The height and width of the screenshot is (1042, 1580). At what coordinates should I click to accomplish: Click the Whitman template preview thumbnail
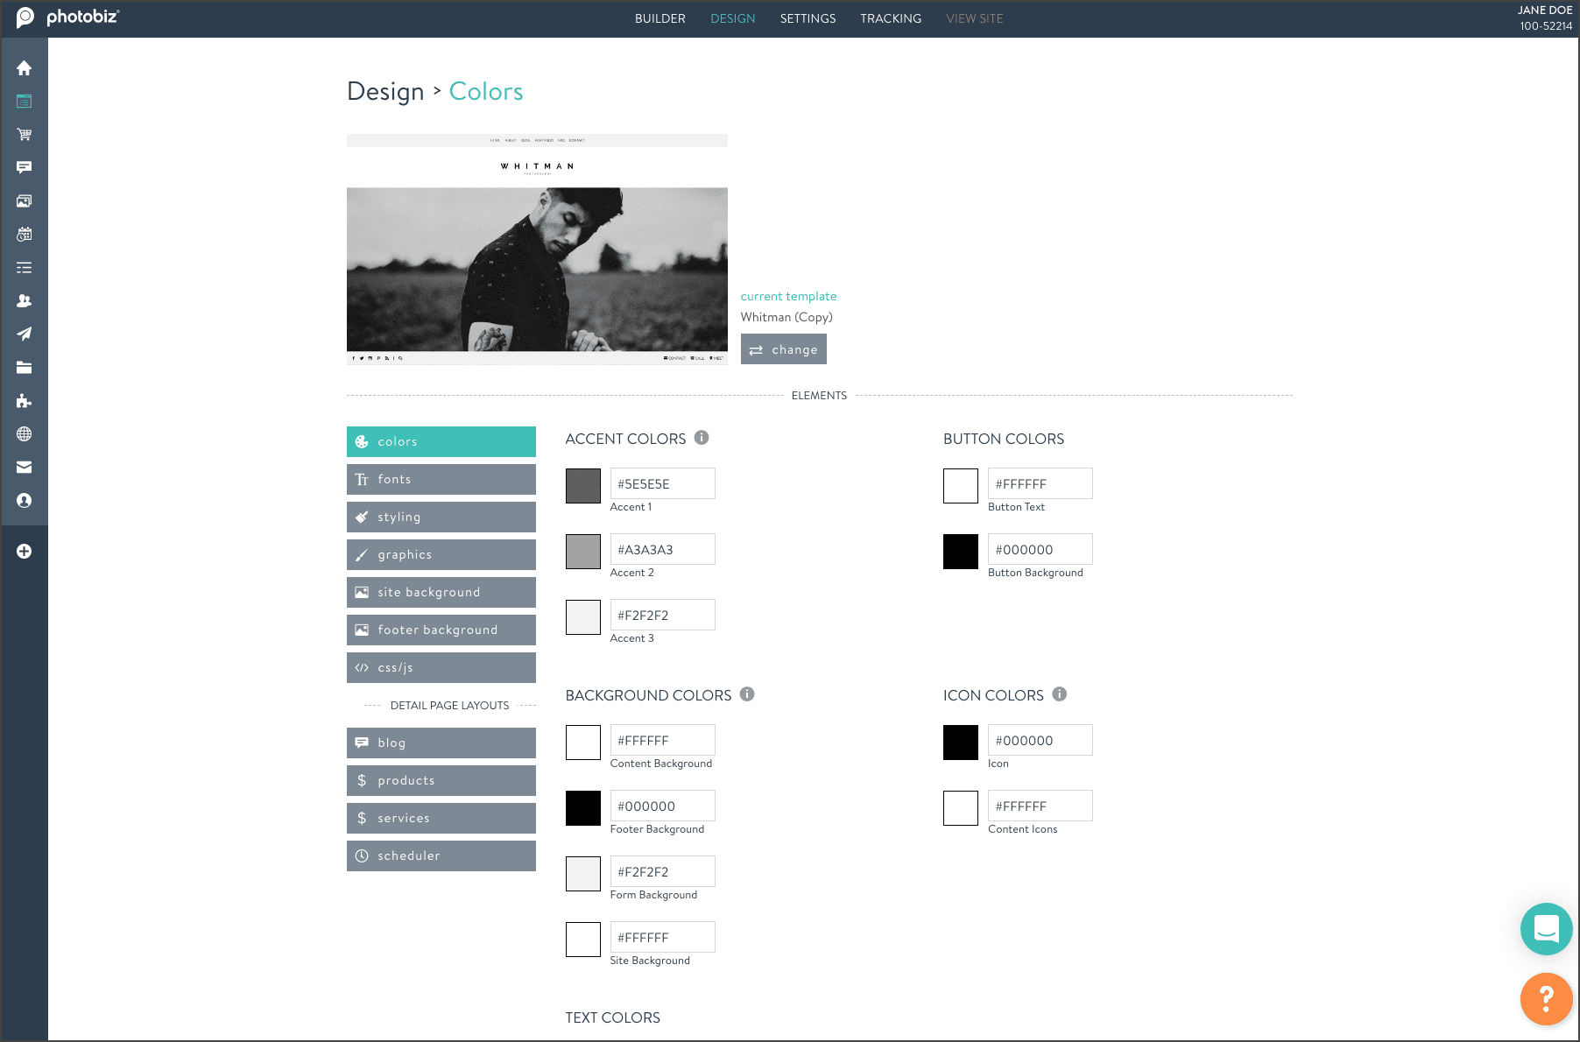[x=537, y=250]
